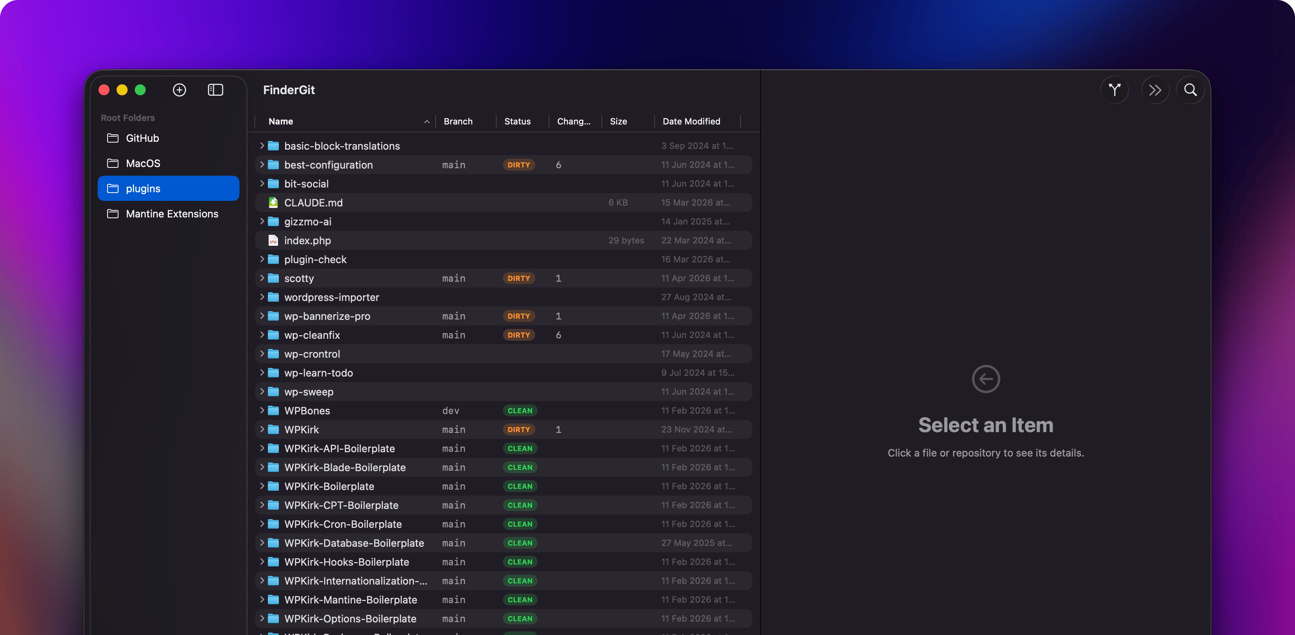Expand the best-configuration folder

click(262, 165)
